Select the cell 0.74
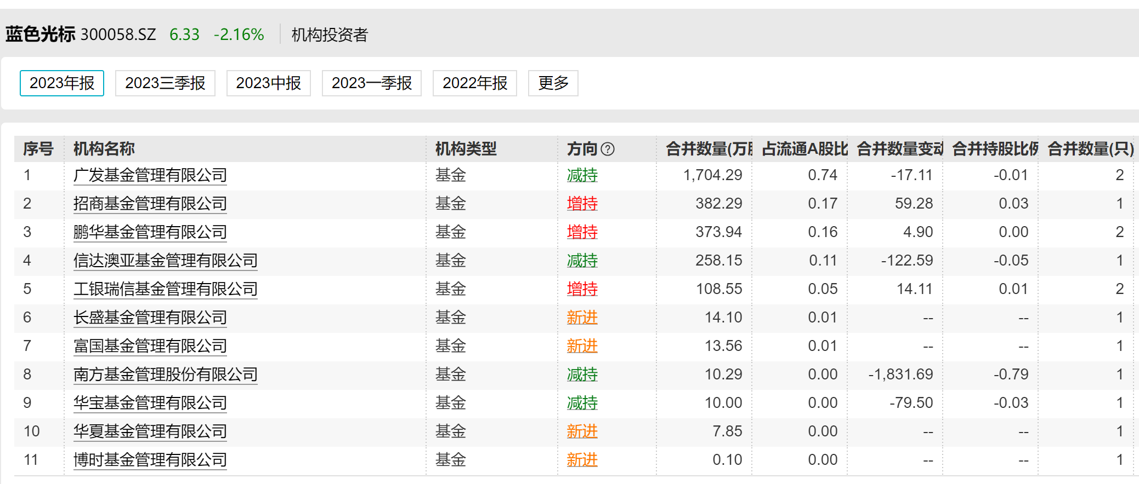 tap(823, 175)
